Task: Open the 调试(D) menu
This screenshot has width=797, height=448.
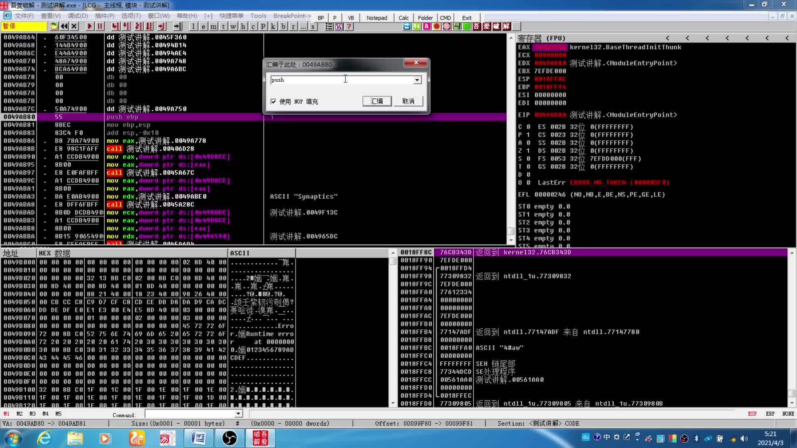Action: tap(78, 16)
